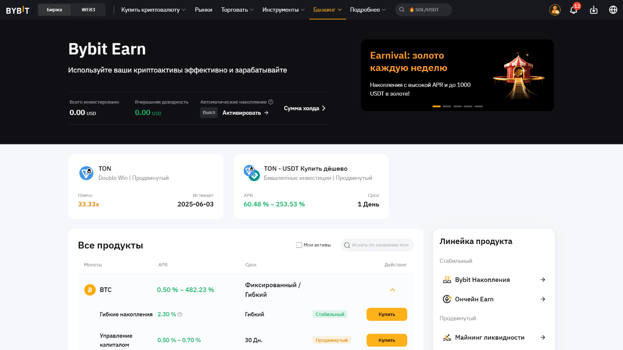Click the BTC coin icon

point(90,290)
